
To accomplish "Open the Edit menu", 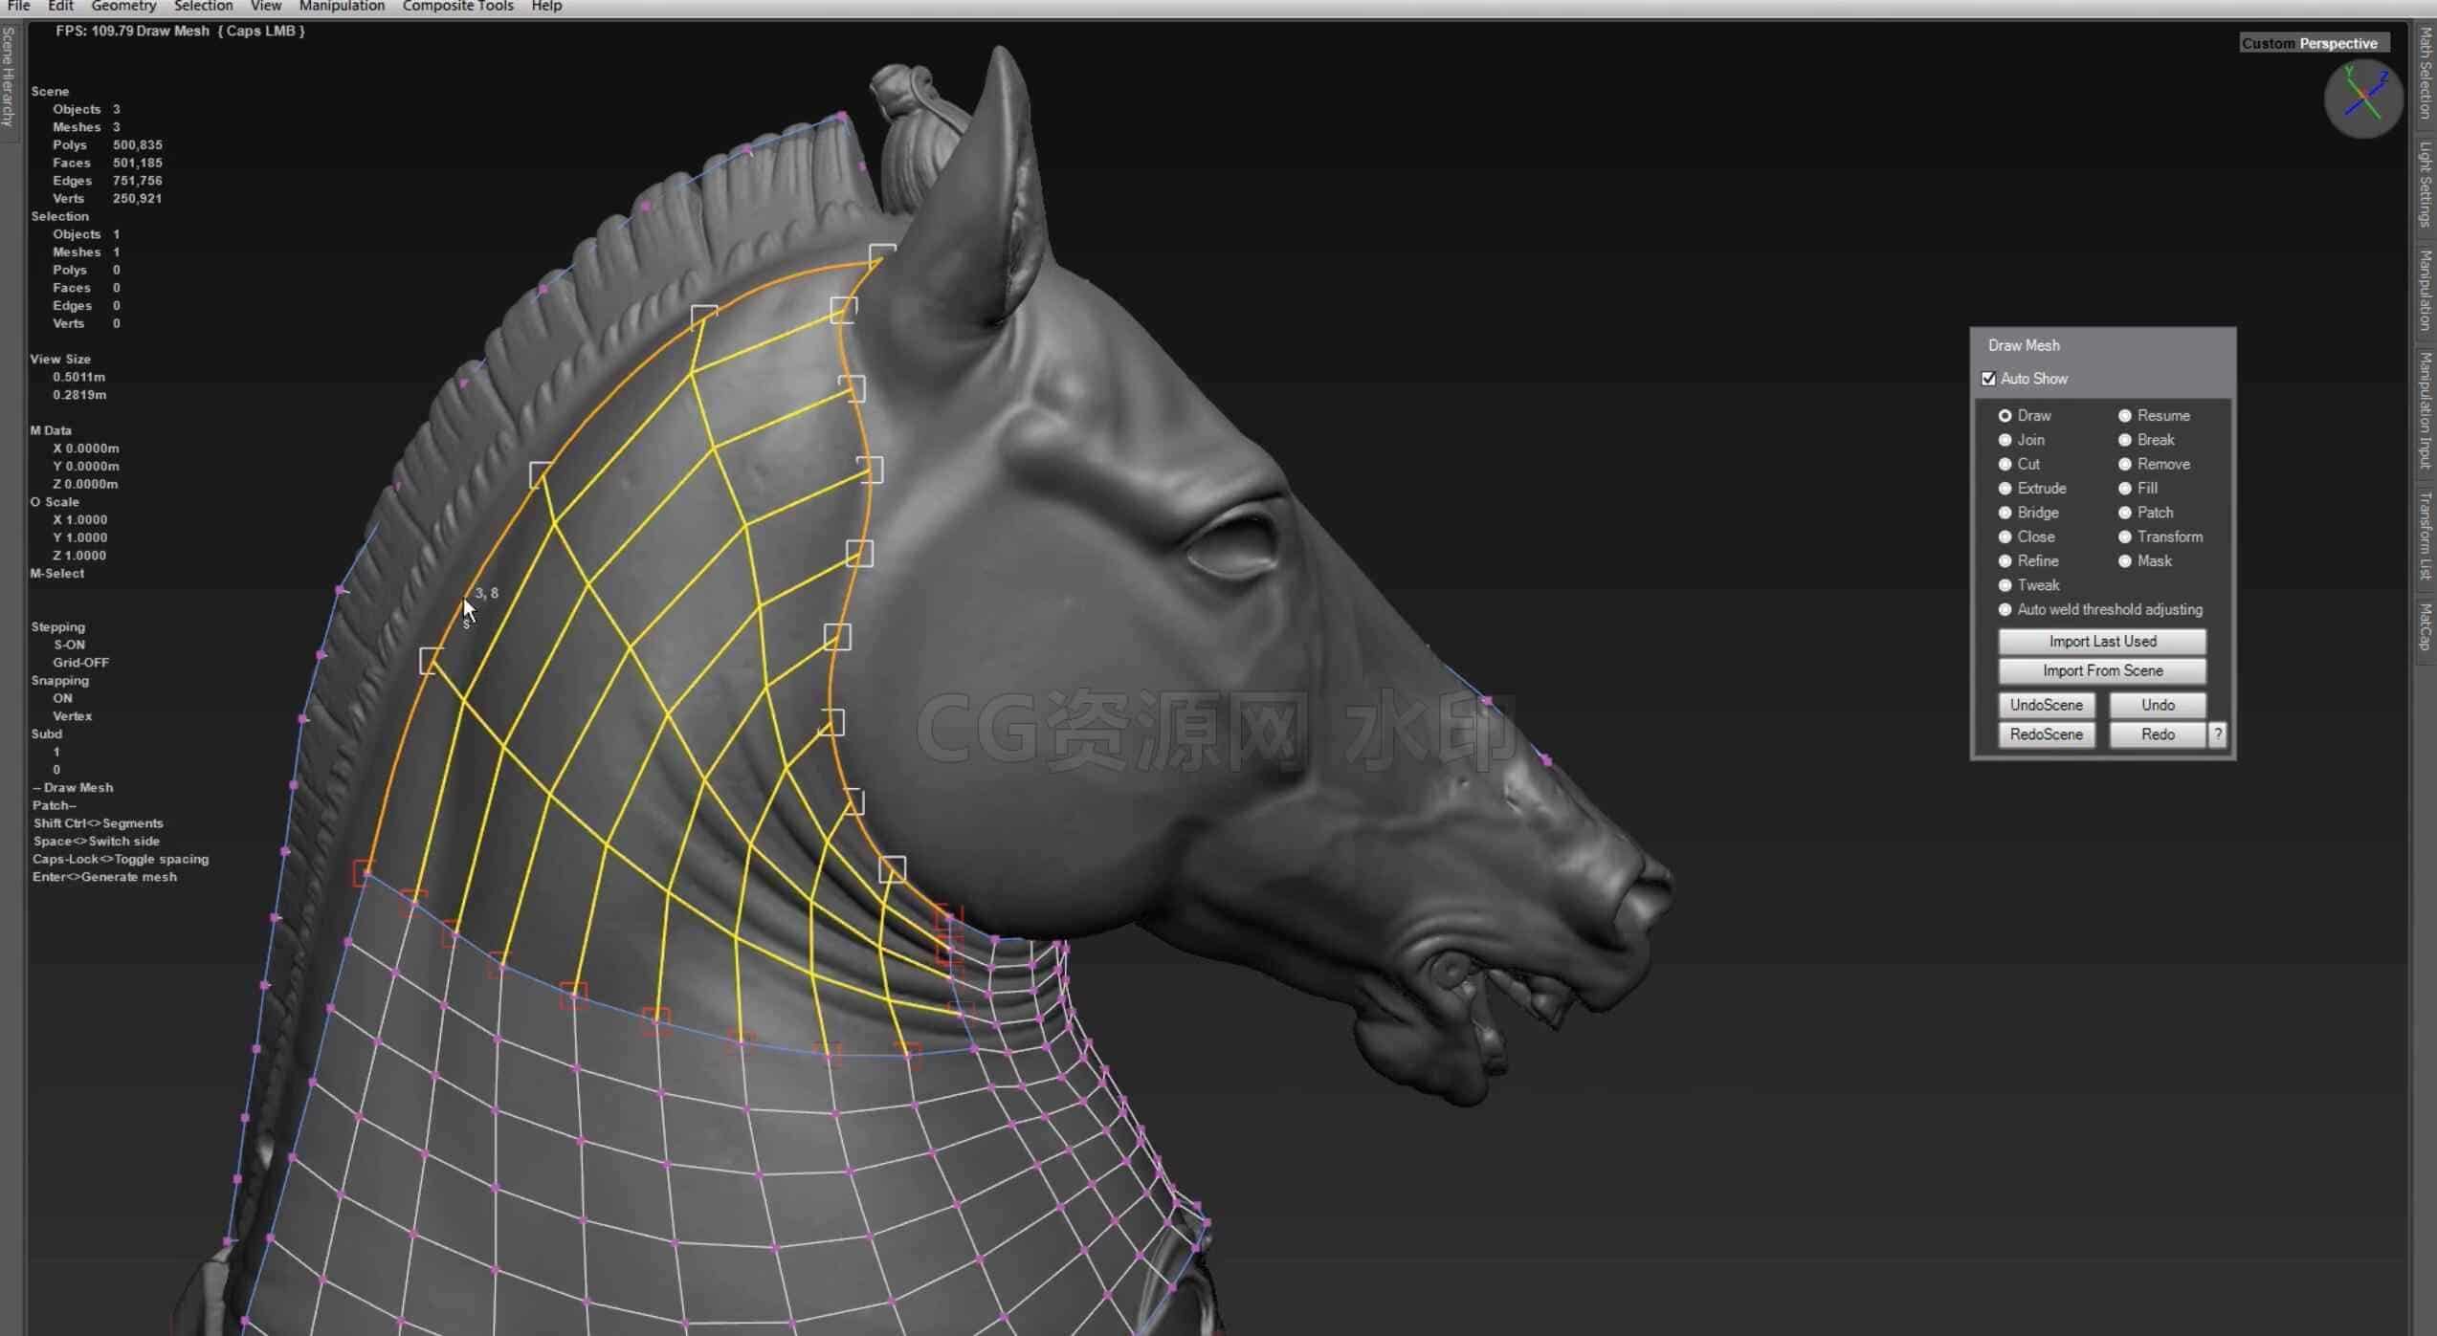I will pyautogui.click(x=60, y=7).
